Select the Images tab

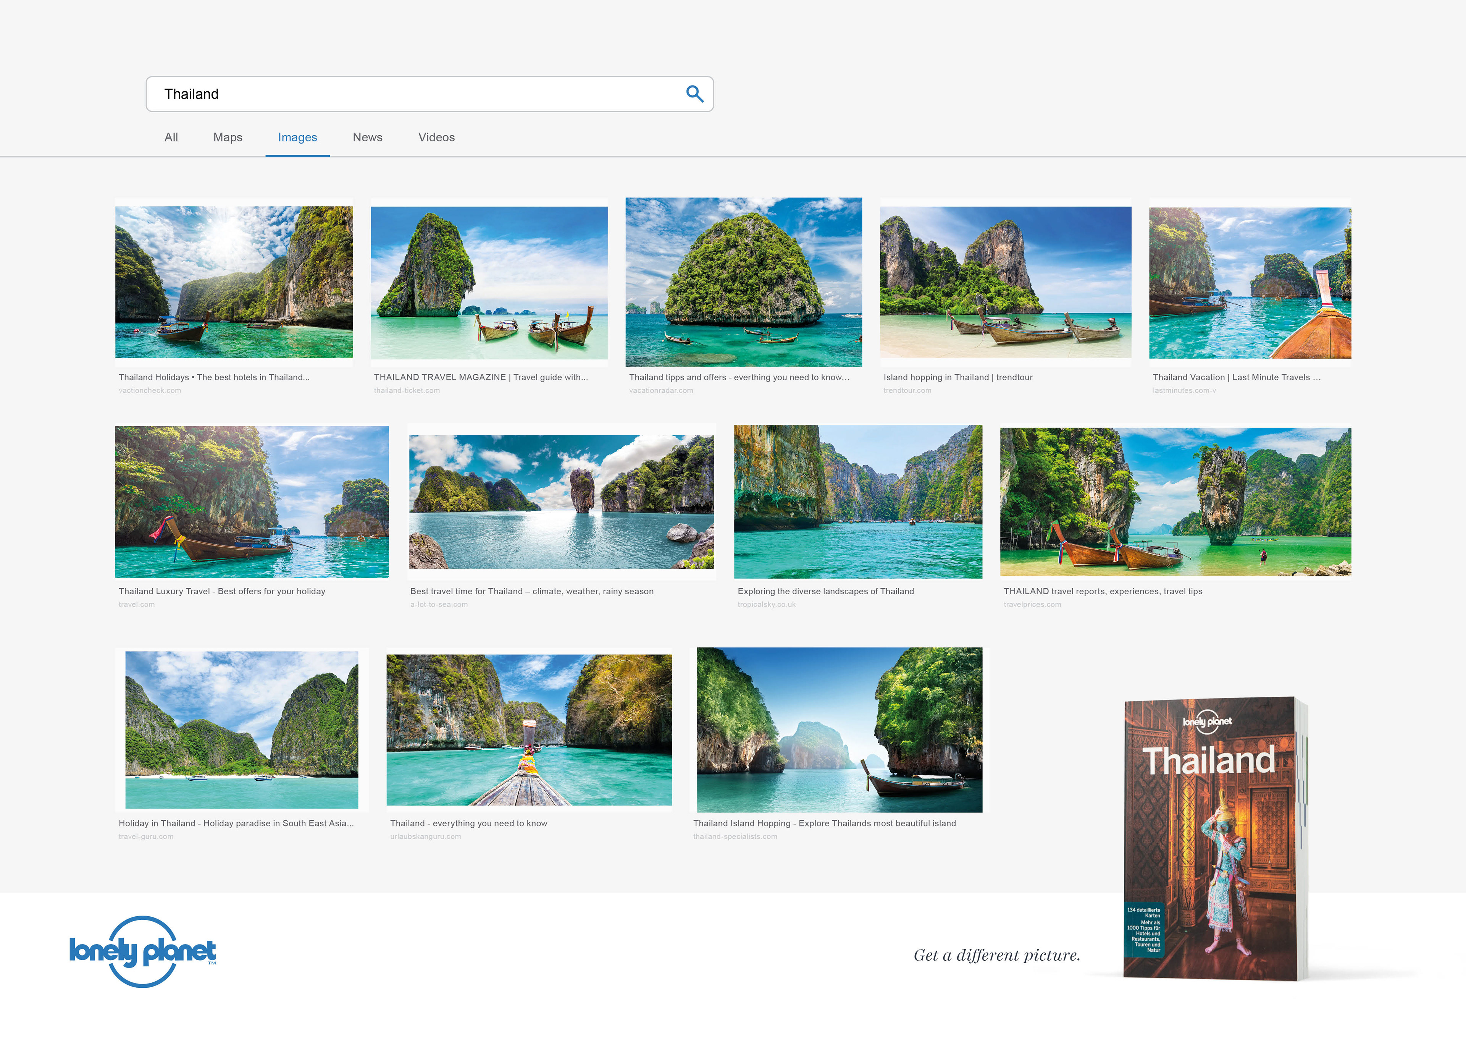click(297, 138)
